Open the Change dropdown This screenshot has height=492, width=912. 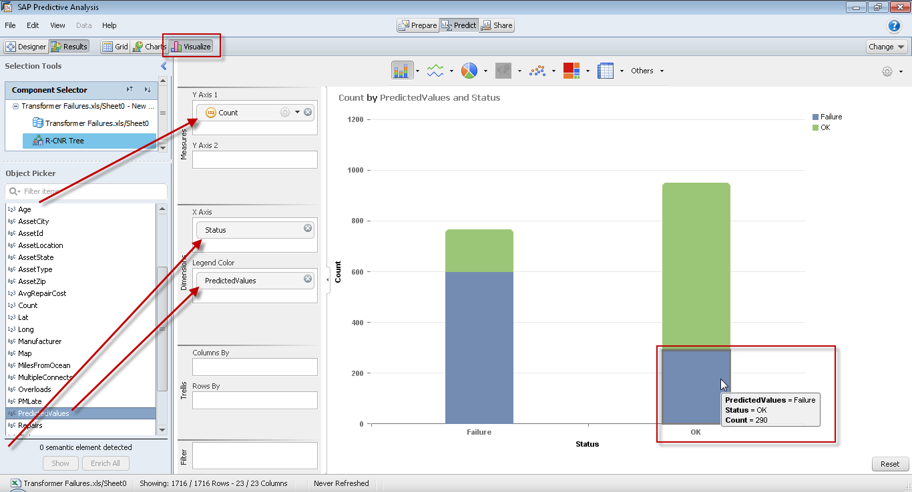pyautogui.click(x=887, y=47)
